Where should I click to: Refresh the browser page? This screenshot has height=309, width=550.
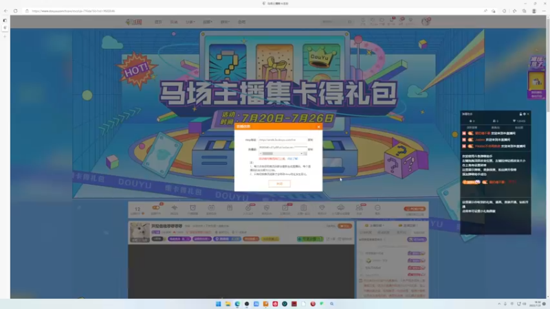(15, 11)
